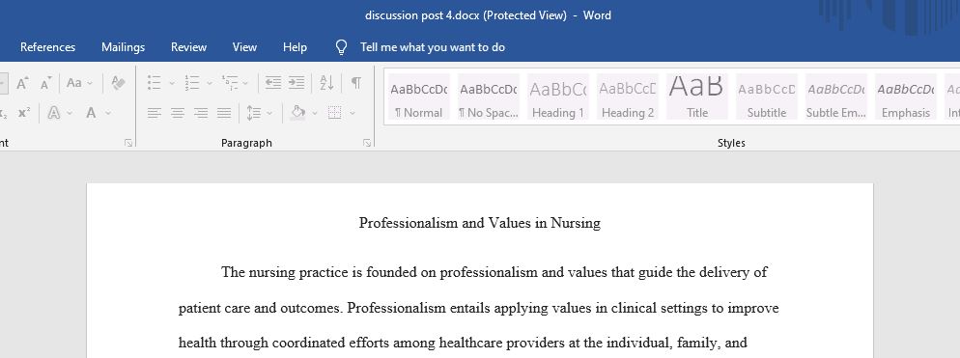Apply the Emphasis style
The height and width of the screenshot is (358, 960).
906,96
